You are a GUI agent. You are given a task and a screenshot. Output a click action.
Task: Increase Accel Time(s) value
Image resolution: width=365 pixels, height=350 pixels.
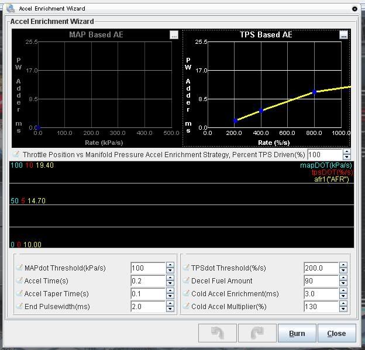[170, 278]
